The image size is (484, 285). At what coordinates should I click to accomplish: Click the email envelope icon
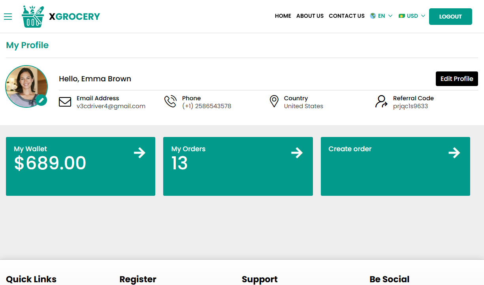65,102
